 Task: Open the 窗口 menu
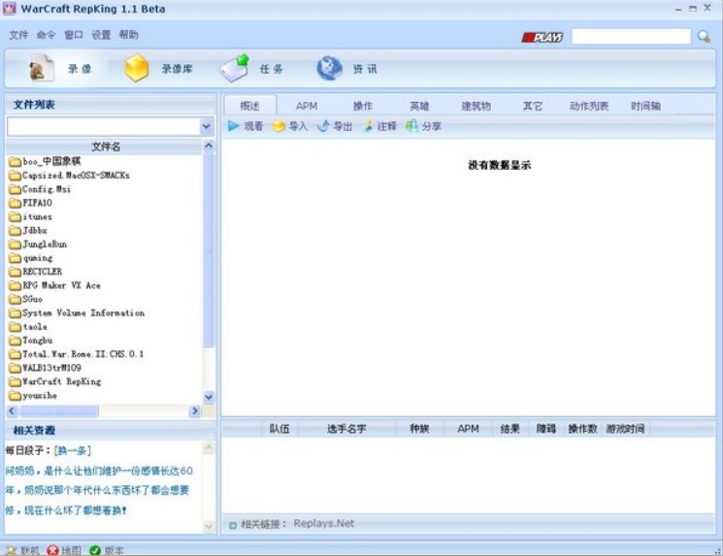pos(74,35)
